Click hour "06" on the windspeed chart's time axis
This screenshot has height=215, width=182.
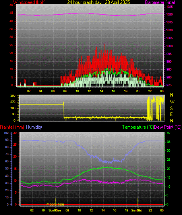(53, 91)
